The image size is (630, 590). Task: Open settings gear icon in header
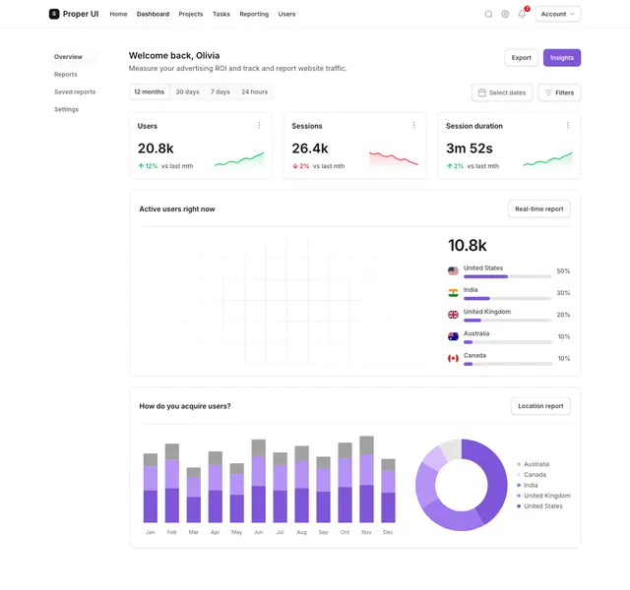pyautogui.click(x=505, y=14)
